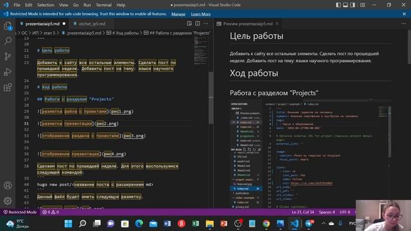This screenshot has width=411, height=231.
Task: Open the Windows Start menu
Action: tap(69, 224)
